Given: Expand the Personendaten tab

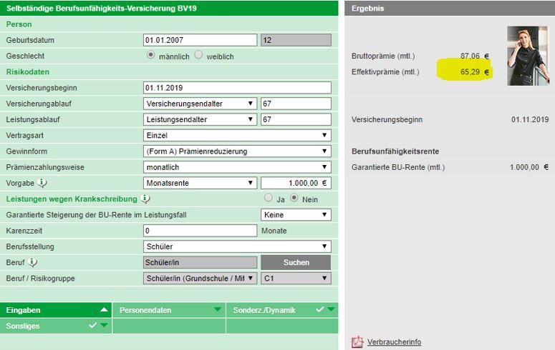Looking at the screenshot, I should click(x=217, y=309).
